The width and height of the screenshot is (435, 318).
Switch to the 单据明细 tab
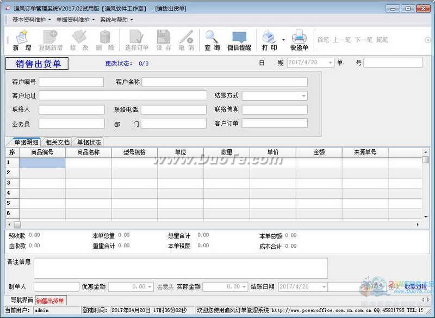click(x=26, y=143)
